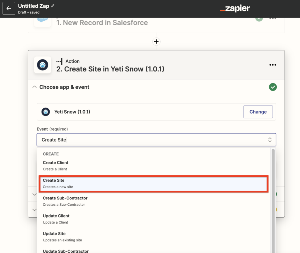Click the back arrow button

point(9,8)
